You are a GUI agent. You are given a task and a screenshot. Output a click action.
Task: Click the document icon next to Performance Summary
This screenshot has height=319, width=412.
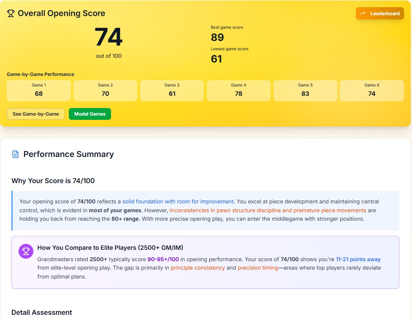(16, 154)
